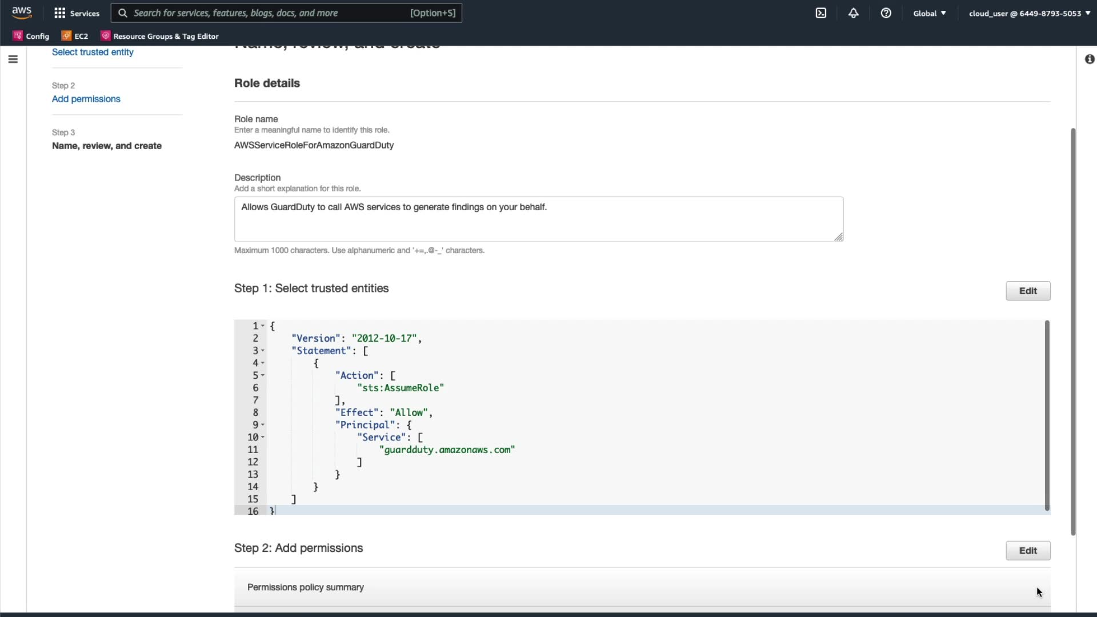This screenshot has height=617, width=1097.
Task: Open the help question mark icon
Action: (x=886, y=13)
